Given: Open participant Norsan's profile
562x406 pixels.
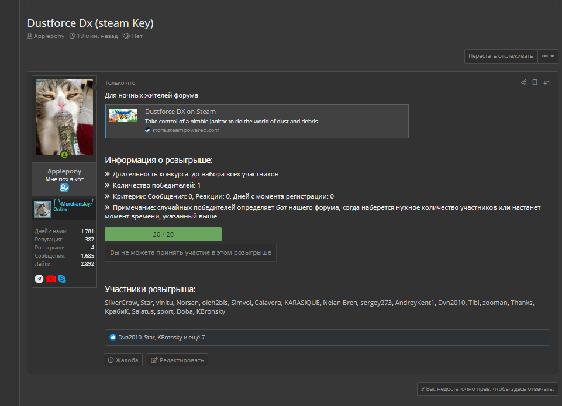Looking at the screenshot, I should coord(188,303).
